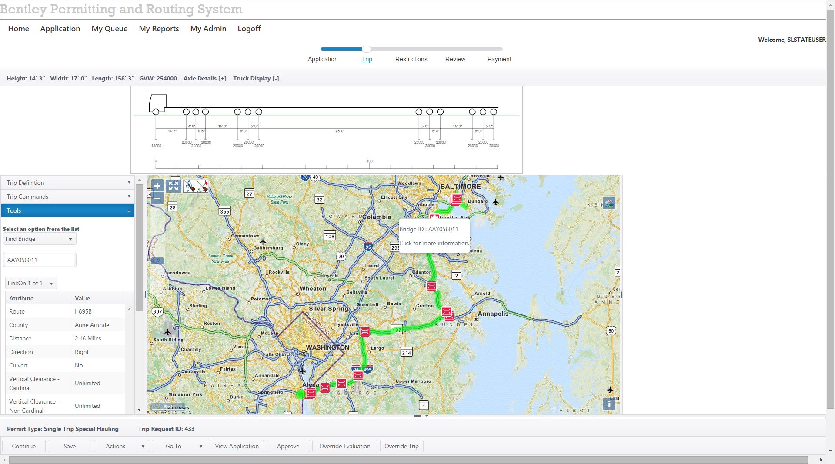Click the Anne Arundel county value

(93, 325)
